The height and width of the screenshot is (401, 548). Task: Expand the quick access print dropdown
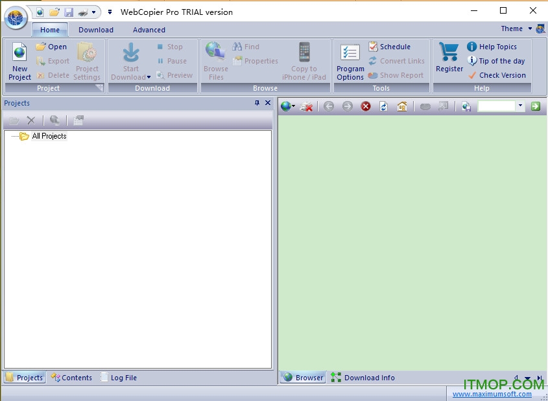(93, 12)
